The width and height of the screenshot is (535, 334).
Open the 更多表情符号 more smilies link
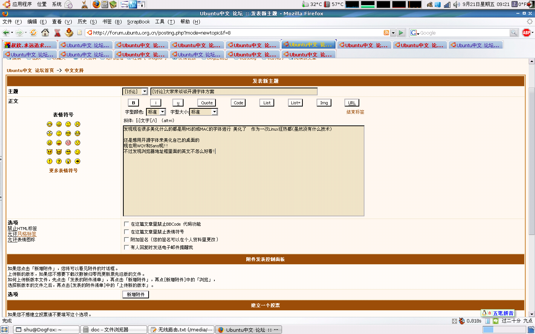pos(63,171)
